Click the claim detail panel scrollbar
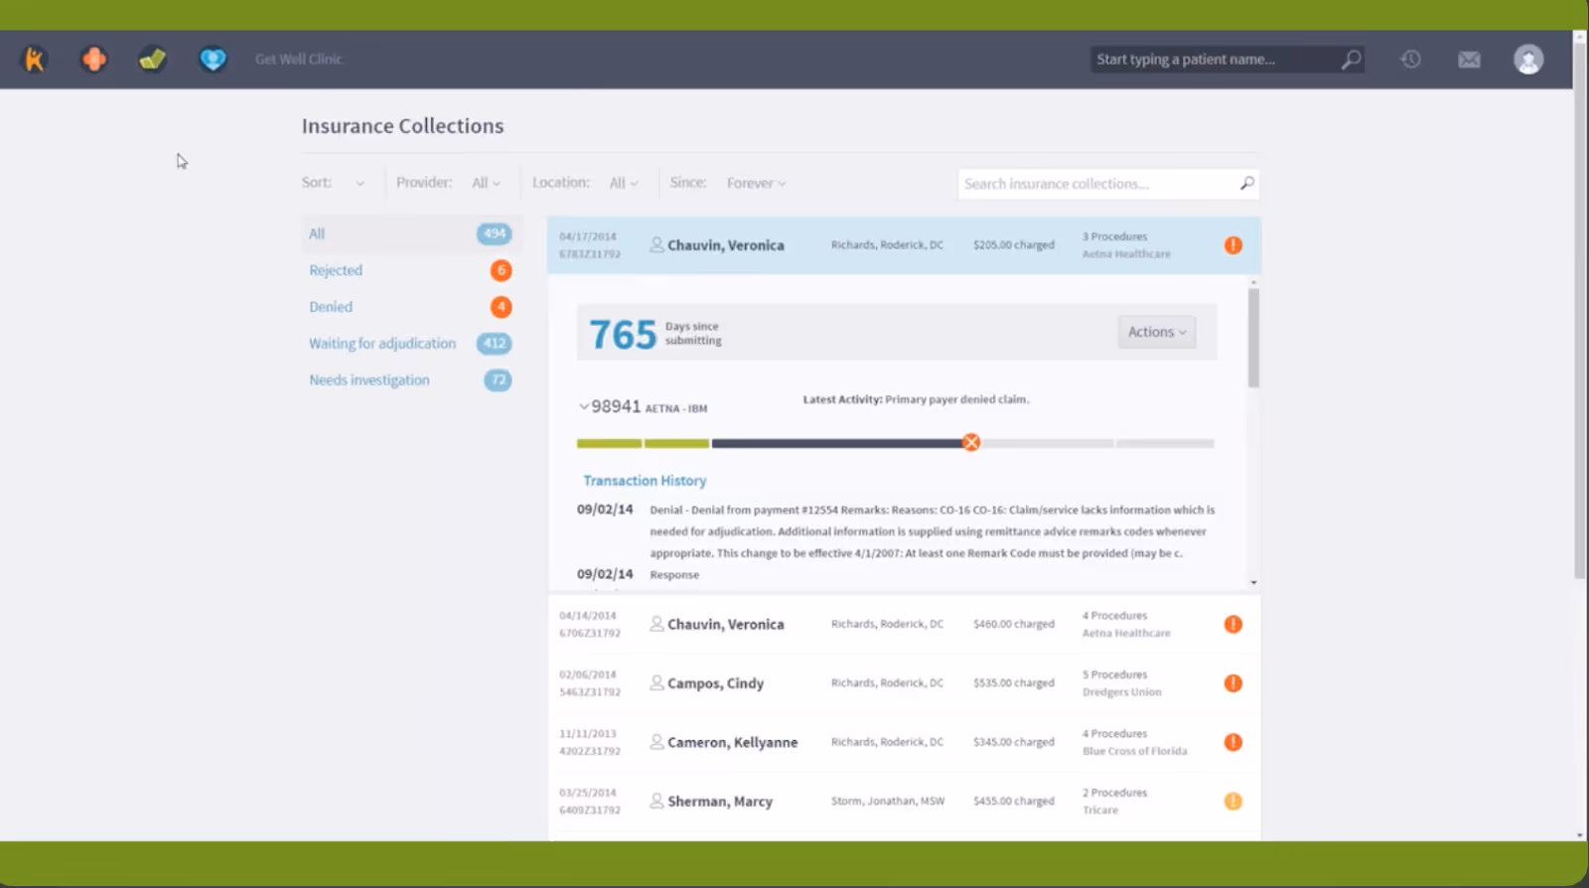1589x888 pixels. pyautogui.click(x=1253, y=338)
